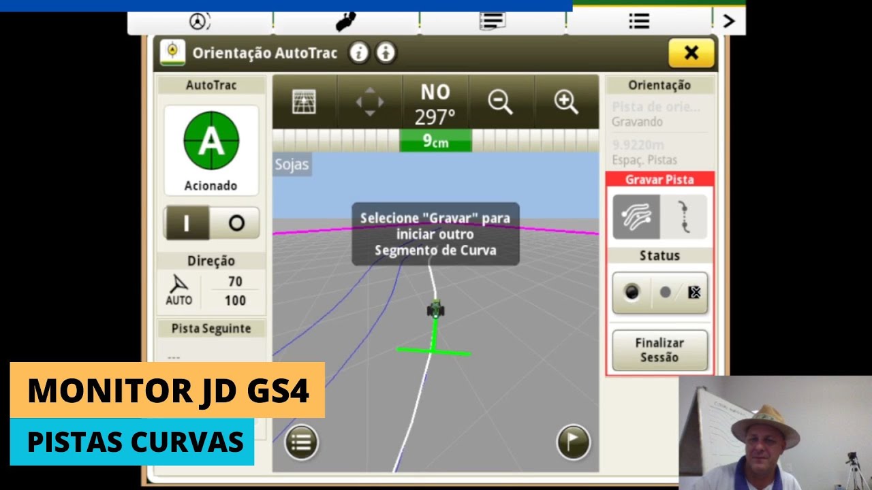Viewport: 872px width, 490px height.
Task: Open the satellite receiver shortcut tab
Action: click(346, 22)
